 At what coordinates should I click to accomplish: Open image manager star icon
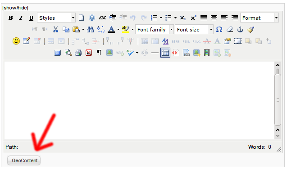(196, 53)
